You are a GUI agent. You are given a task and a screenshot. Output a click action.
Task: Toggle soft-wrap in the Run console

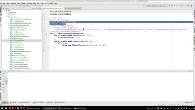tap(6, 79)
